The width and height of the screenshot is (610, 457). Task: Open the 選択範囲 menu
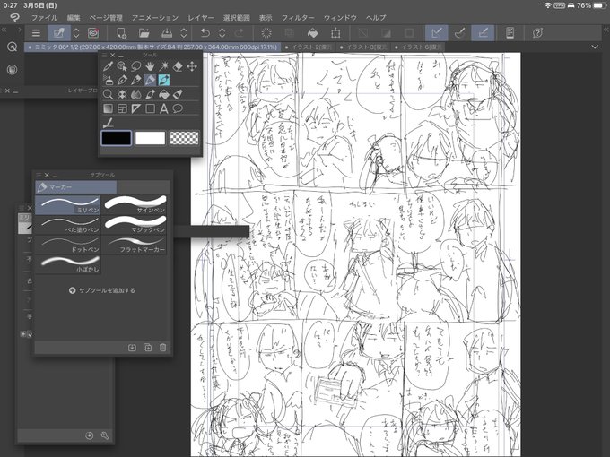(x=236, y=18)
